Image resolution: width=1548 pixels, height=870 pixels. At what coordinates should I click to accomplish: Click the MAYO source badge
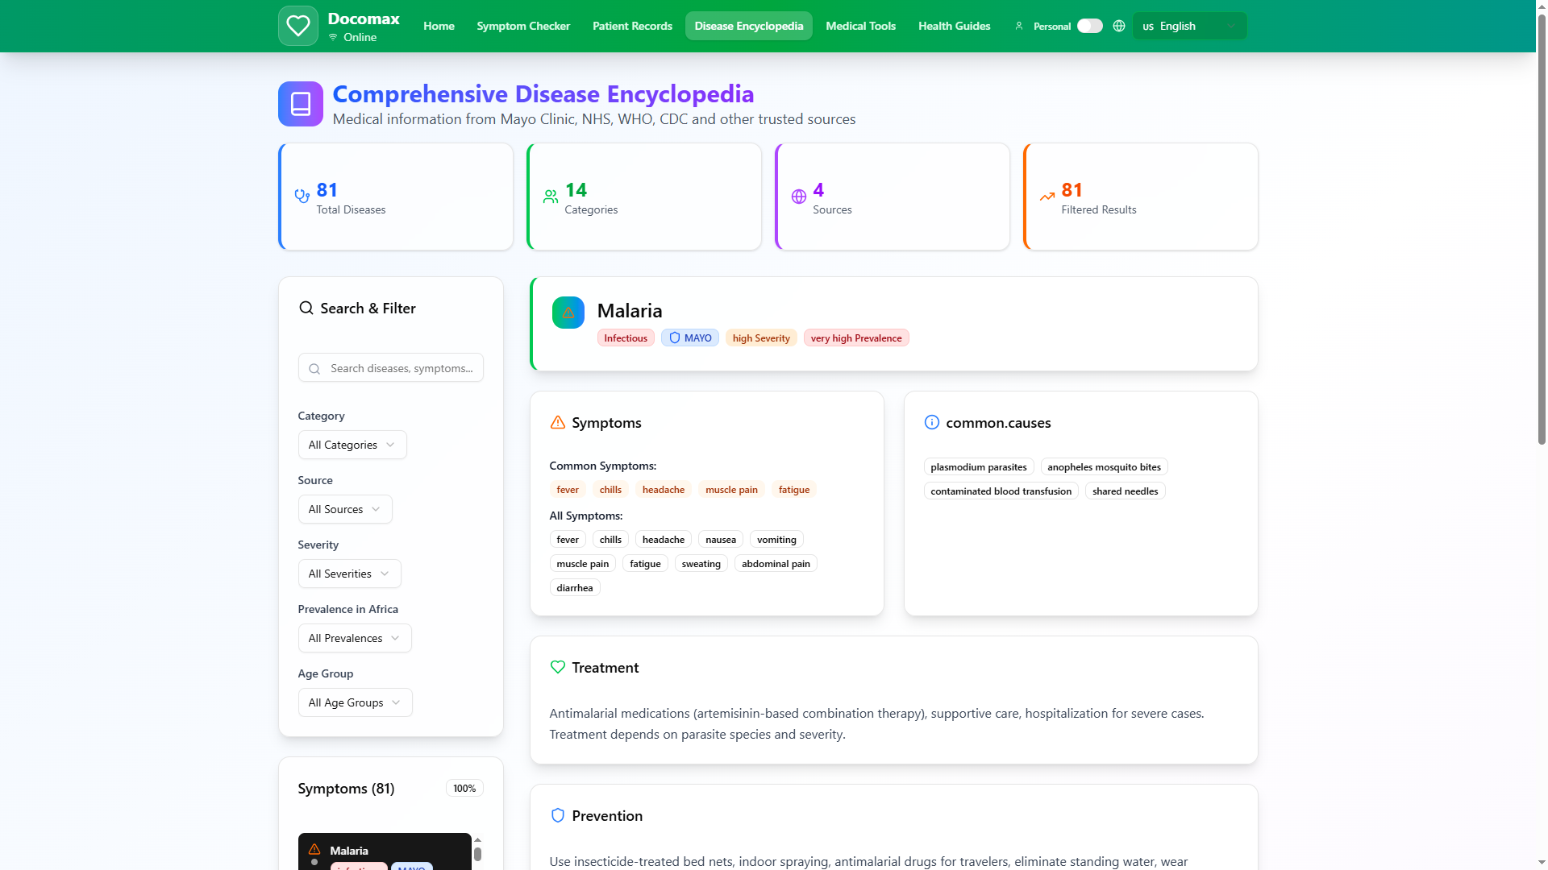[x=690, y=338]
